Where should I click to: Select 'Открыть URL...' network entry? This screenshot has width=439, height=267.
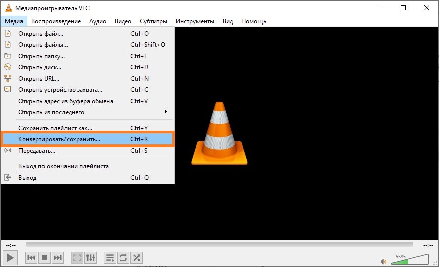point(39,79)
